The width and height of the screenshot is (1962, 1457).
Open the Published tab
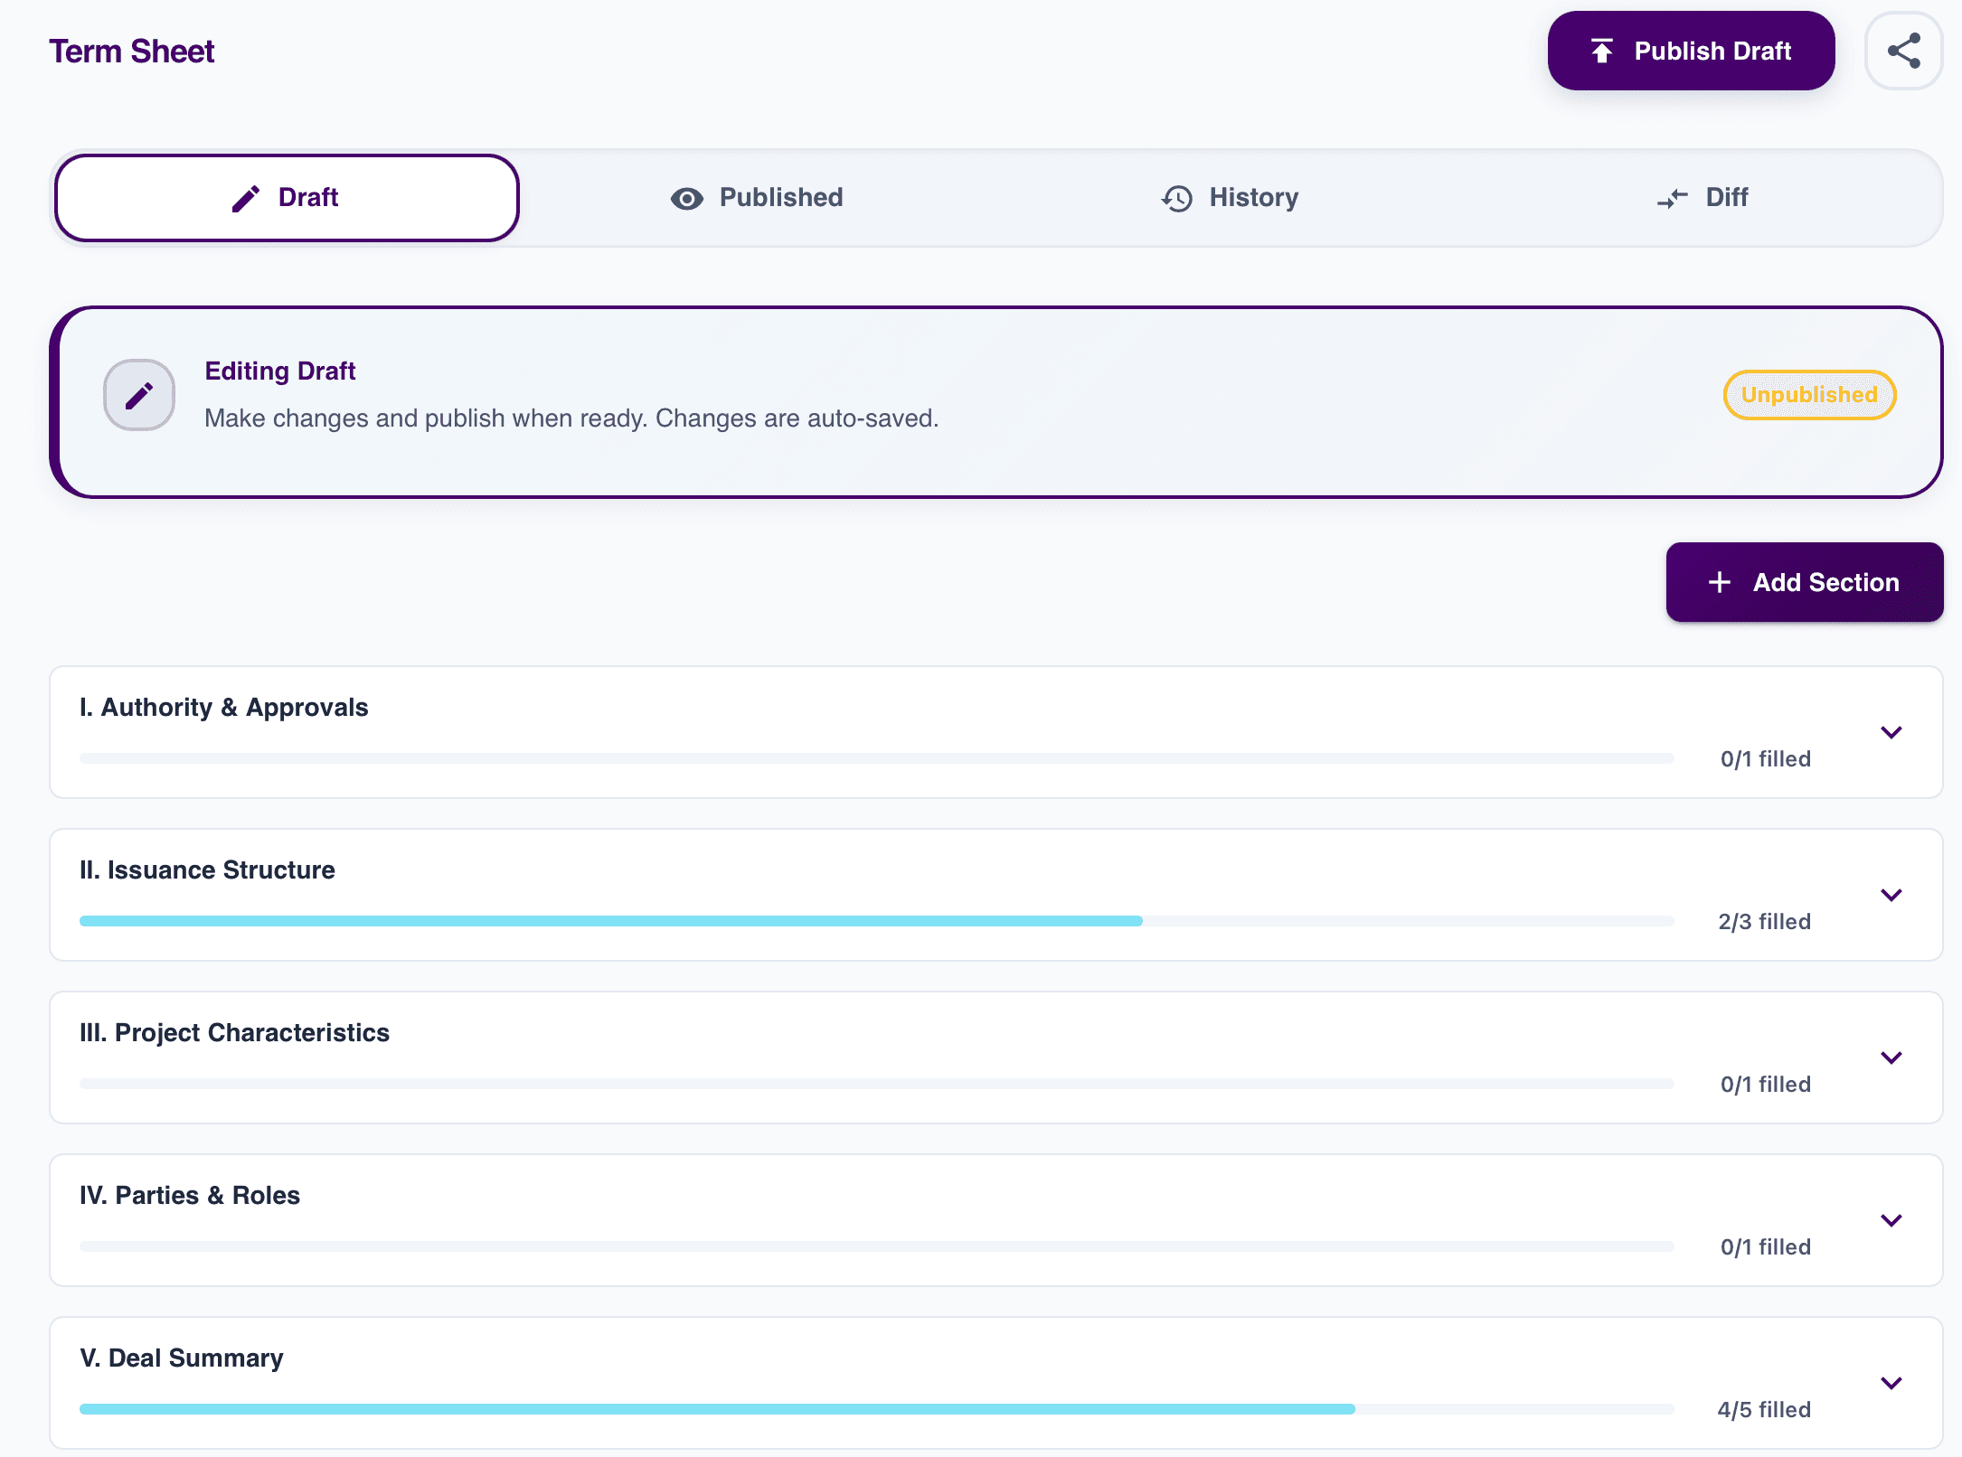pos(757,198)
